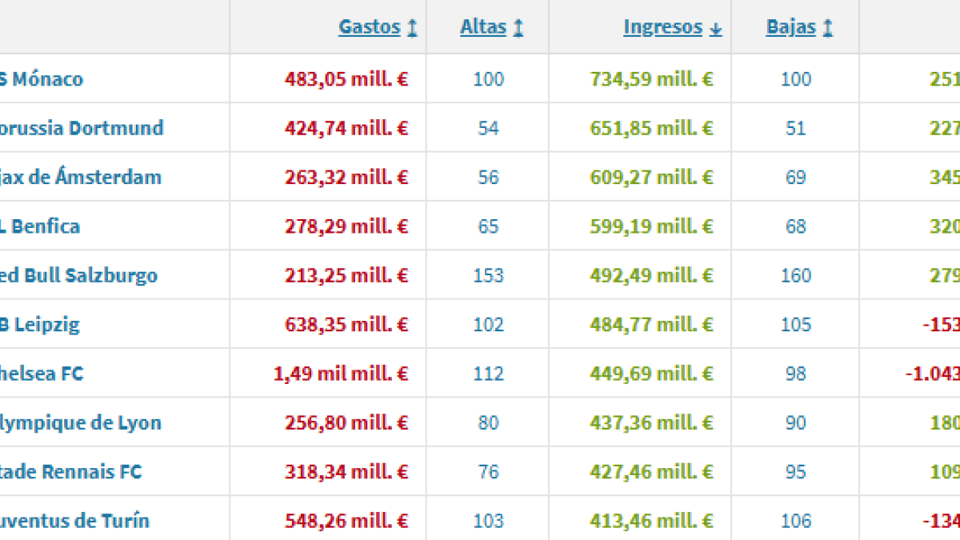Click Rennais Bajas value 95
The width and height of the screenshot is (960, 540).
coord(795,472)
